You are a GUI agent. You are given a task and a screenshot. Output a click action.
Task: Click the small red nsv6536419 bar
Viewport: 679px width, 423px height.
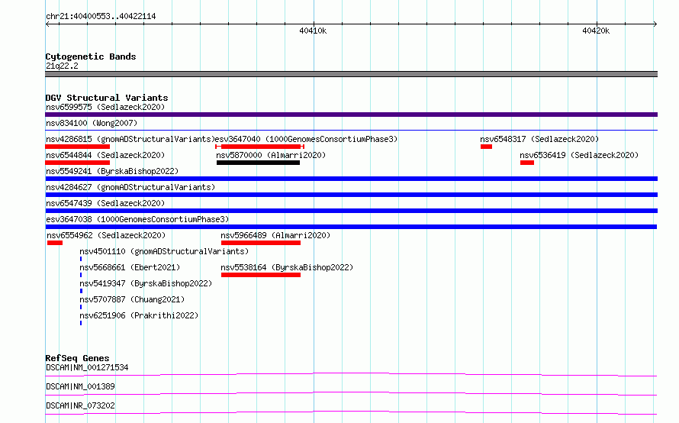point(527,163)
